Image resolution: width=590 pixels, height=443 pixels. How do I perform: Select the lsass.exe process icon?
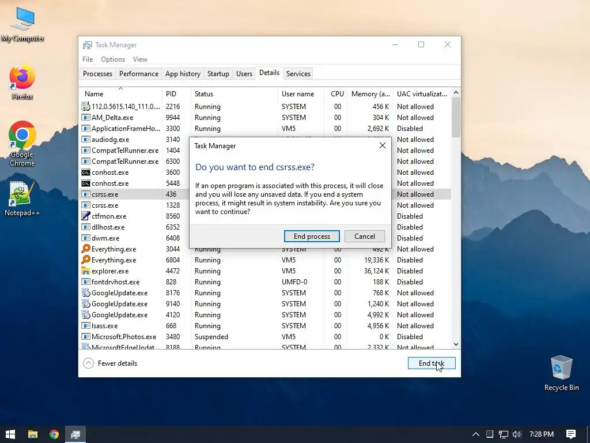[86, 325]
